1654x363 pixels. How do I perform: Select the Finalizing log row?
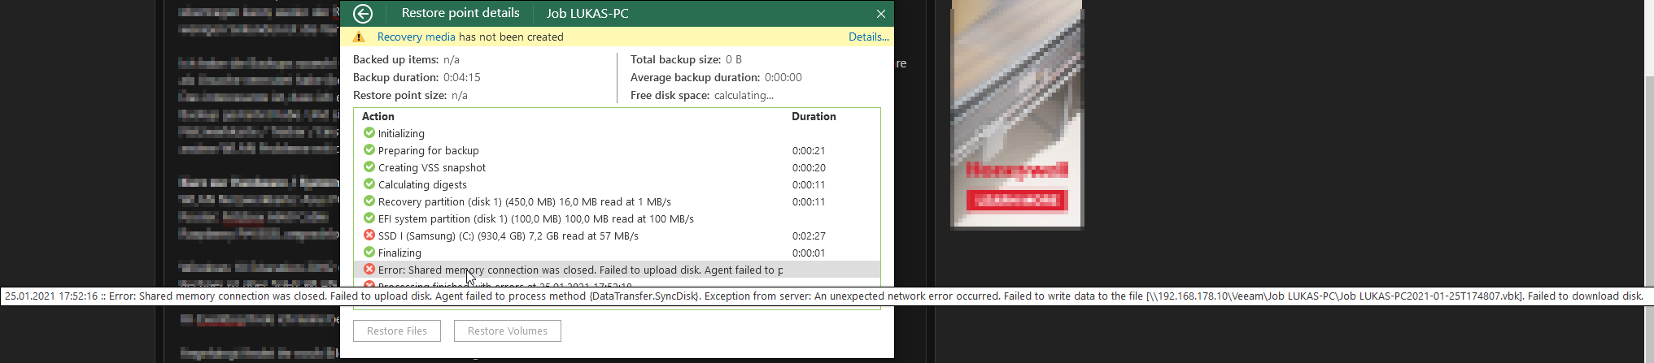pos(617,253)
